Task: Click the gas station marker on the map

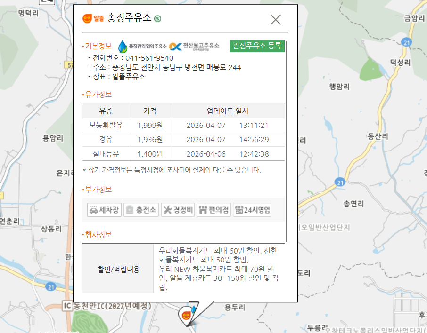Action: click(x=186, y=315)
